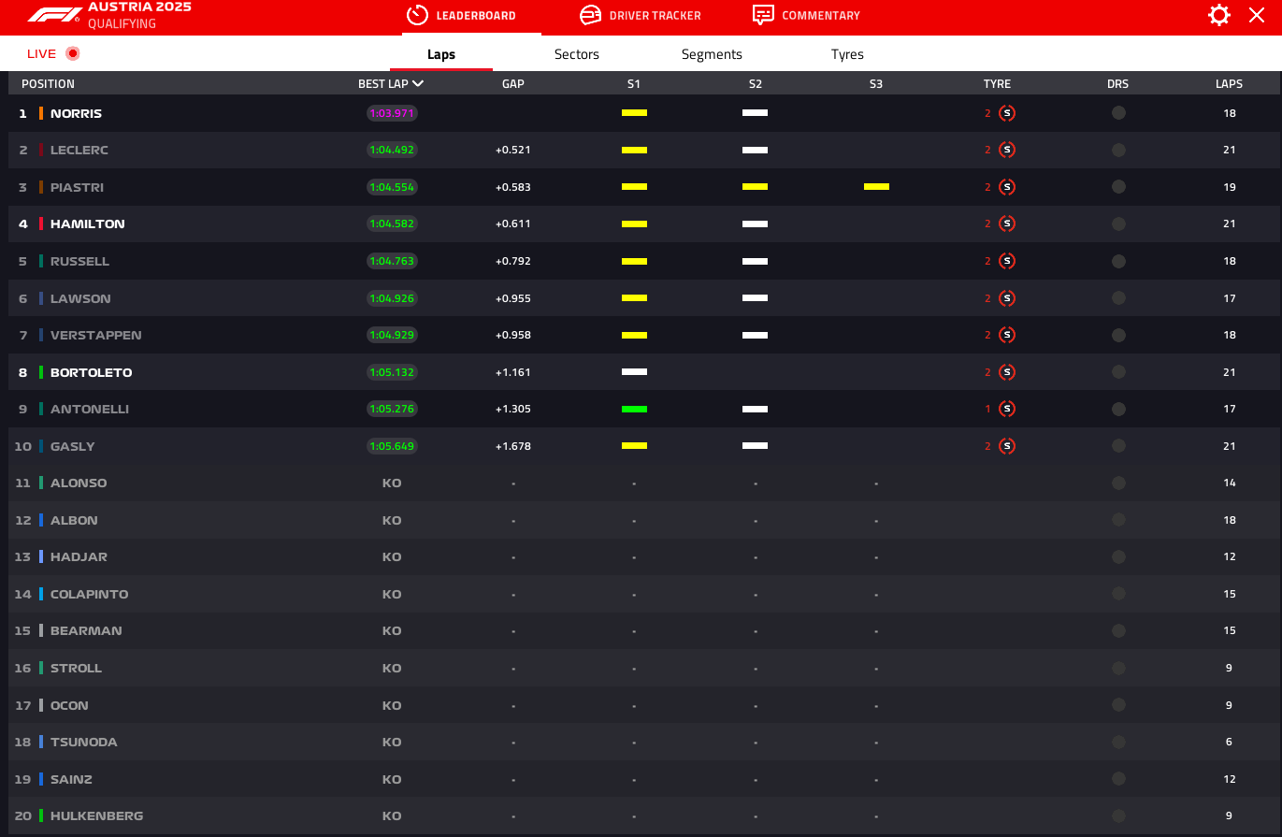This screenshot has width=1282, height=837.
Task: Close the live timing panel
Action: click(x=1257, y=15)
